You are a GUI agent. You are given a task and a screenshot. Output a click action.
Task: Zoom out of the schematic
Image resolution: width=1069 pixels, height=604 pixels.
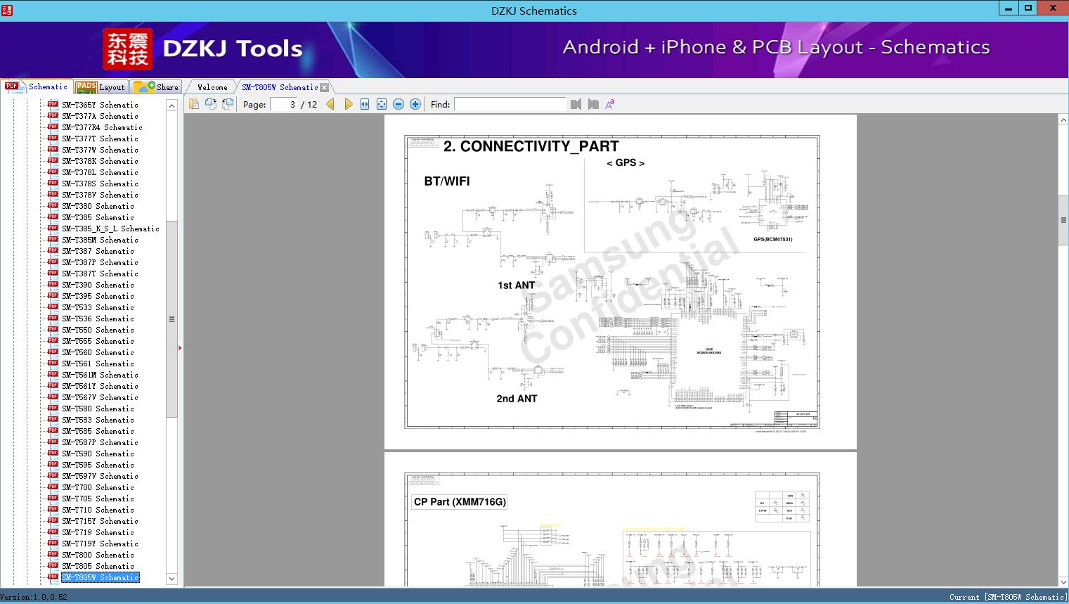coord(399,104)
